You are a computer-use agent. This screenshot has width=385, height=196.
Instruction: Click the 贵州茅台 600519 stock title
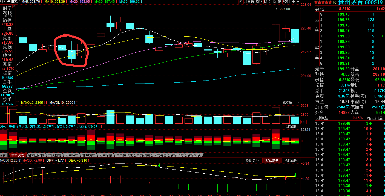[360, 2]
